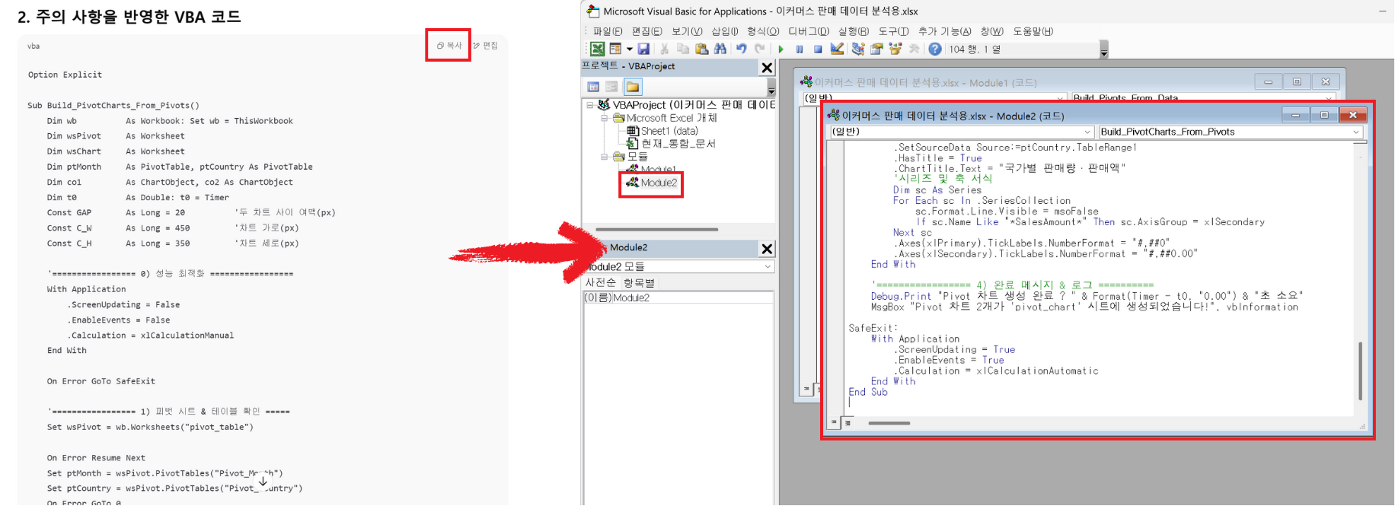Screen dimensions: 1395x506
Task: Close the 프로젝트 - VBAProject panel
Action: point(767,68)
